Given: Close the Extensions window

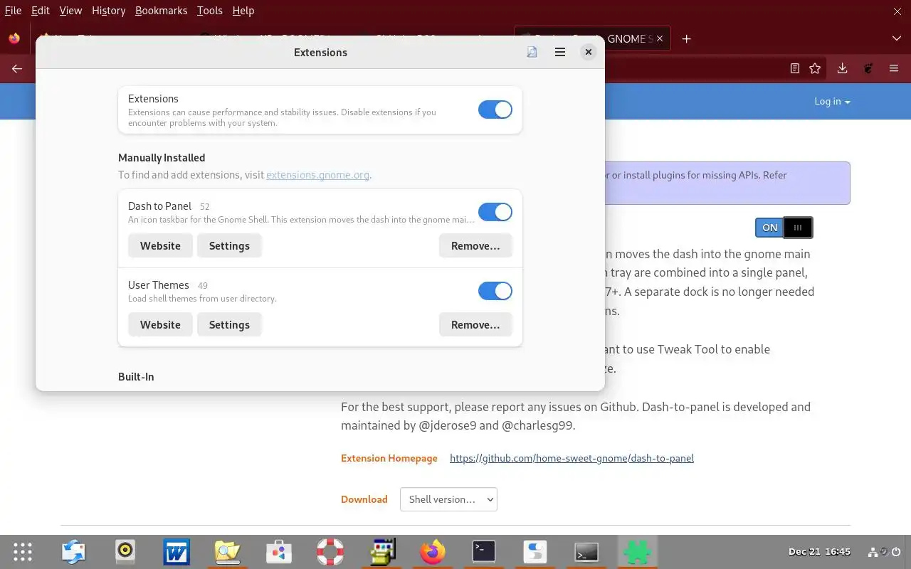Looking at the screenshot, I should [x=588, y=52].
